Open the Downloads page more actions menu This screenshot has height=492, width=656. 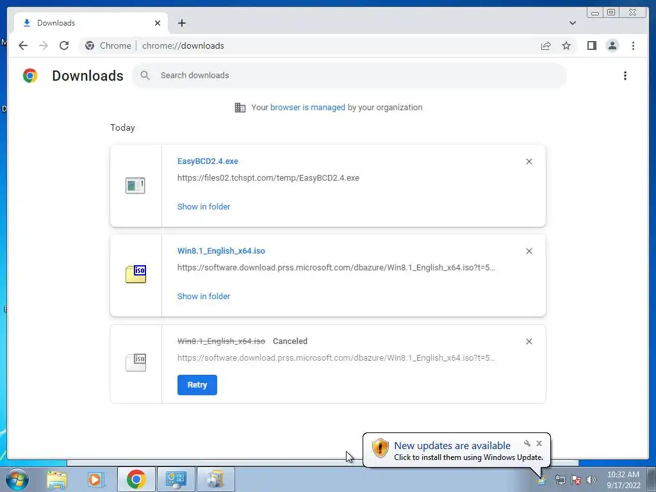[x=625, y=76]
